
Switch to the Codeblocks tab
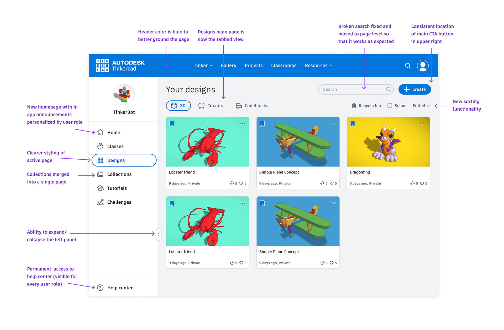[x=252, y=106]
